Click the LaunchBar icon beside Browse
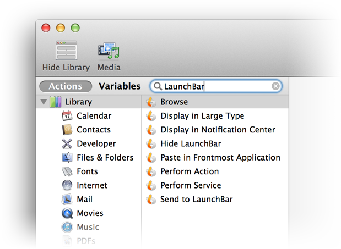The image size is (341, 249). coord(151,102)
